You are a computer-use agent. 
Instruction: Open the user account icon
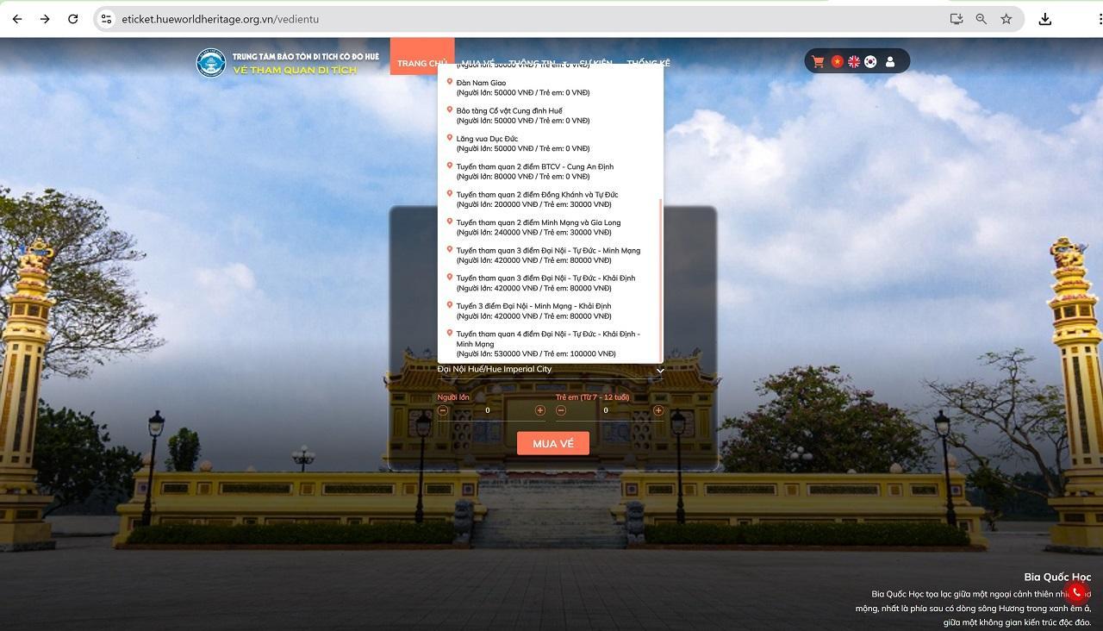(x=890, y=62)
